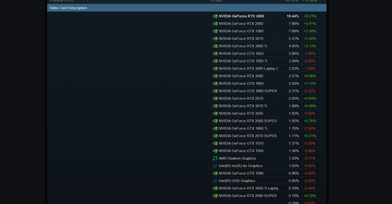Screen dimensions: 392x204
Task: Select the Intel(R) Iris(R) Xe Graphics name
Action: [x=240, y=166]
